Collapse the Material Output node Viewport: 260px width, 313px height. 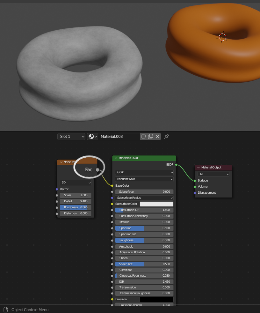pos(199,168)
